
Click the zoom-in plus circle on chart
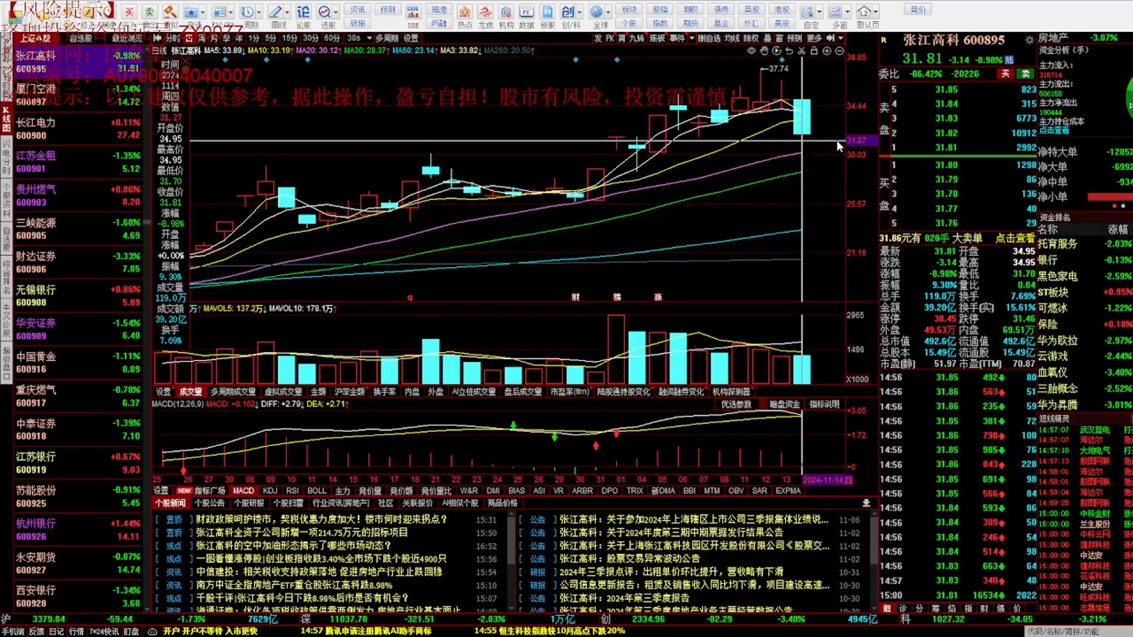(827, 51)
